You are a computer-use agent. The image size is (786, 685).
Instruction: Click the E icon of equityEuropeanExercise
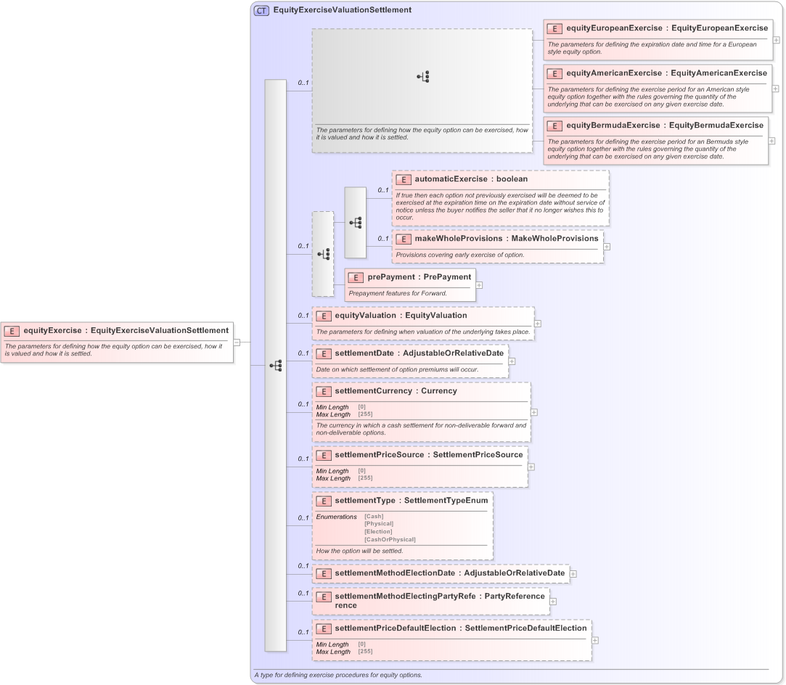click(554, 29)
